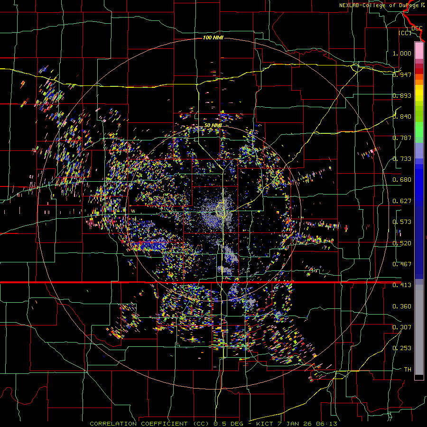
Task: Select the 0.413 scale value
Action: click(x=402, y=285)
